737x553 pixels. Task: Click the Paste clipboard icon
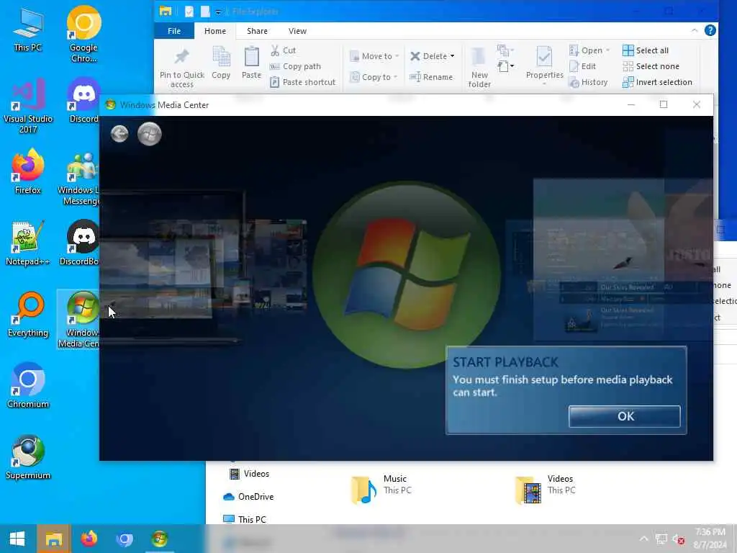coord(251,58)
